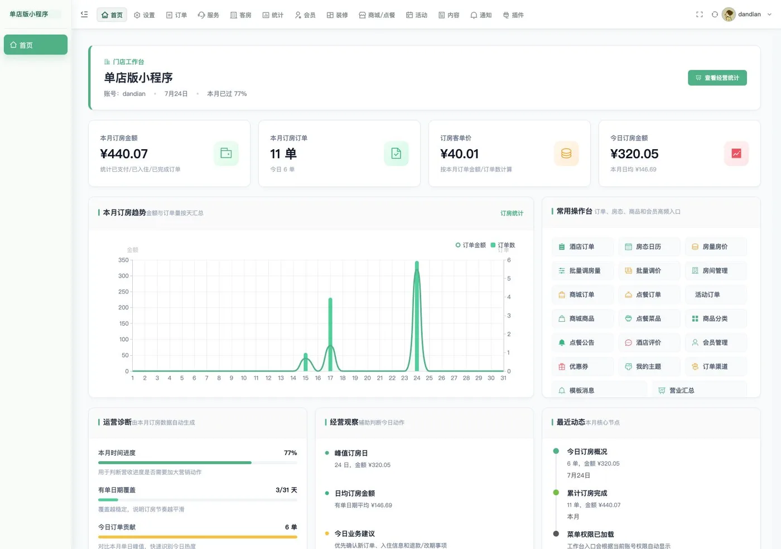Select 首页 in the left sidebar
781x549 pixels.
pyautogui.click(x=36, y=45)
